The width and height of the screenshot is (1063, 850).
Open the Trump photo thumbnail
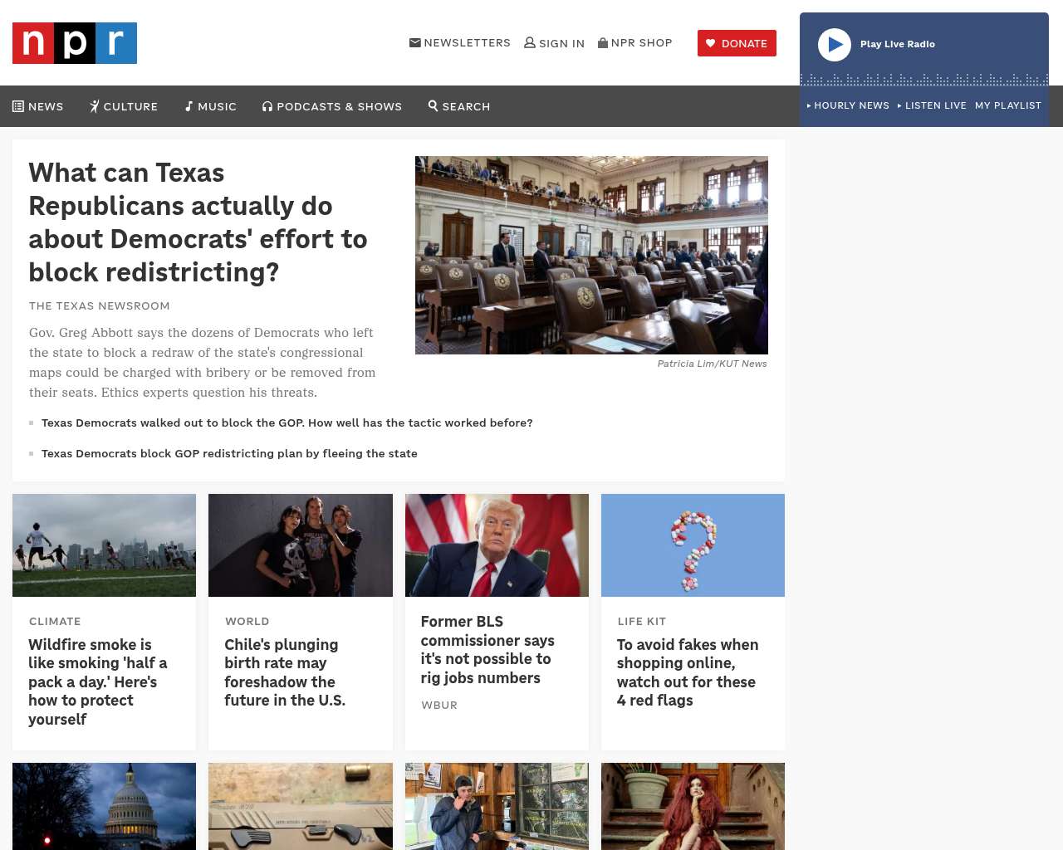coord(497,545)
